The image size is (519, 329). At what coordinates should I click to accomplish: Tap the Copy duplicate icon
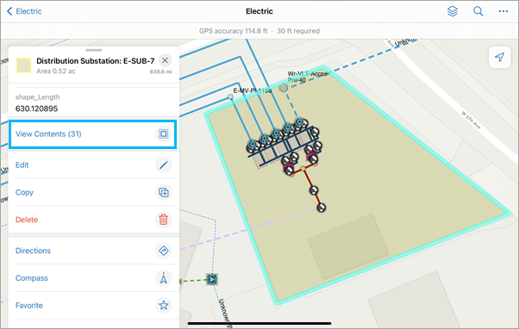[x=164, y=192]
